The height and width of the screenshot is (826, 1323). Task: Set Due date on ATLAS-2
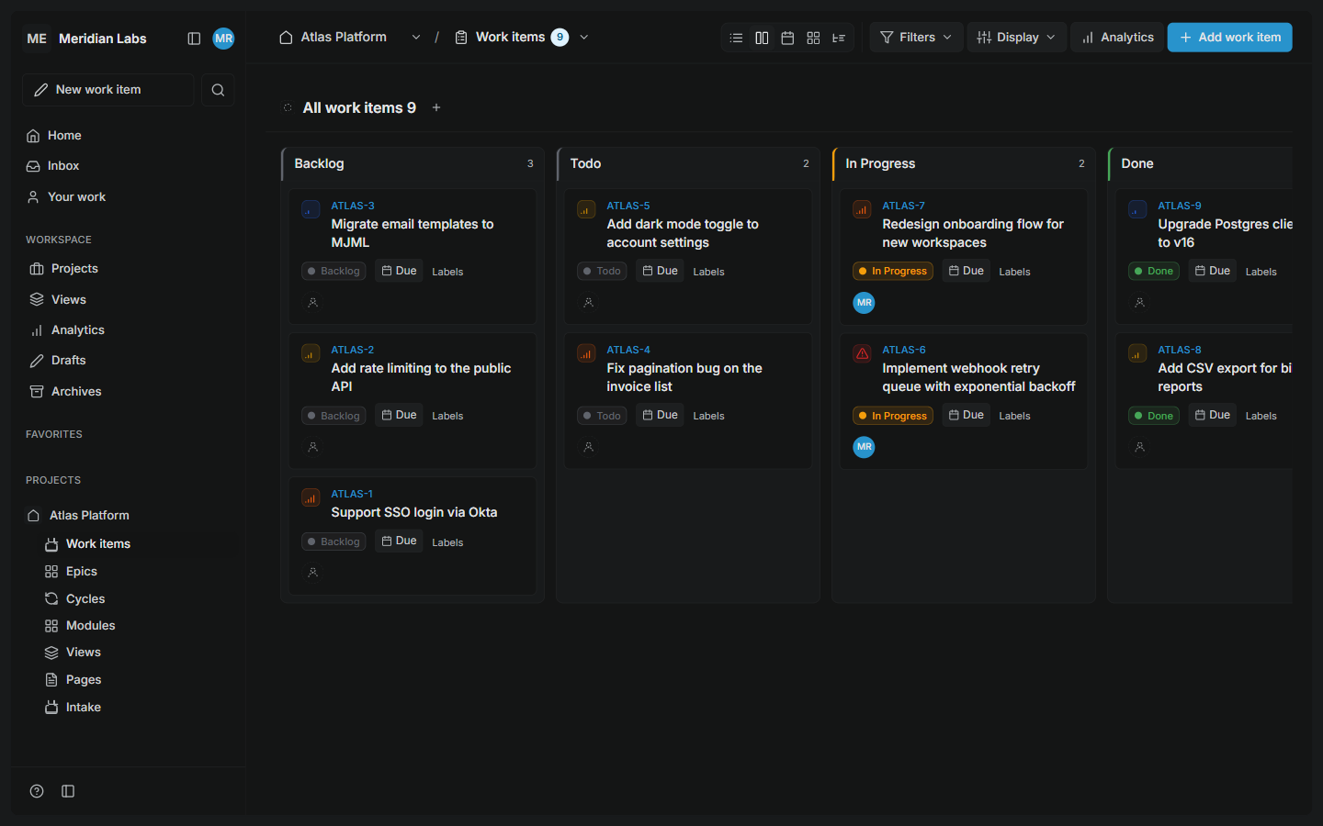[x=399, y=416]
